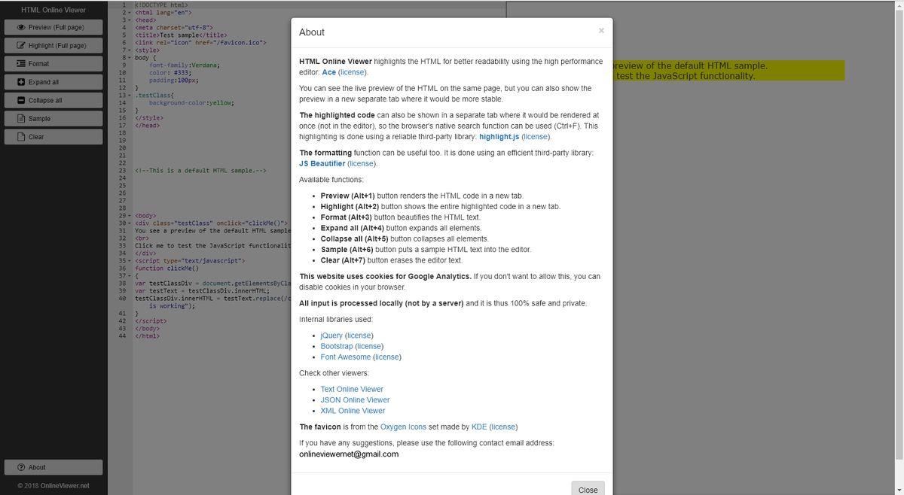Viewport: 904px width, 495px height.
Task: Fold the .testClass{ rule on line 13
Action: (x=130, y=96)
